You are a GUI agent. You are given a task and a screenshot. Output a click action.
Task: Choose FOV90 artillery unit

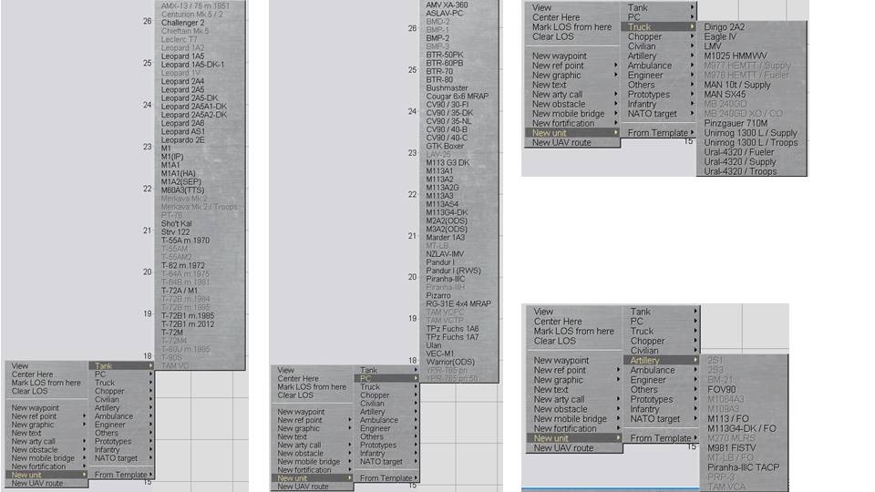(x=721, y=389)
